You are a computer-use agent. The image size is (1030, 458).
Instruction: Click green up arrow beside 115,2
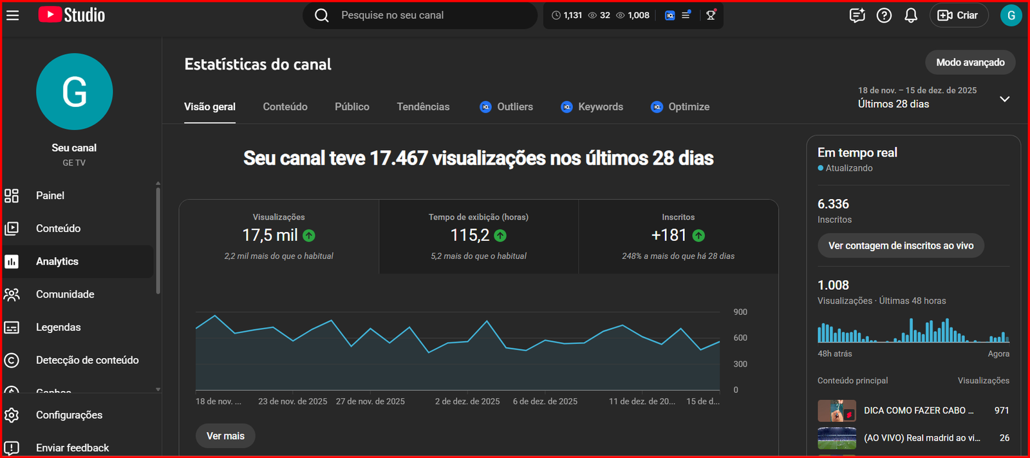(x=500, y=236)
